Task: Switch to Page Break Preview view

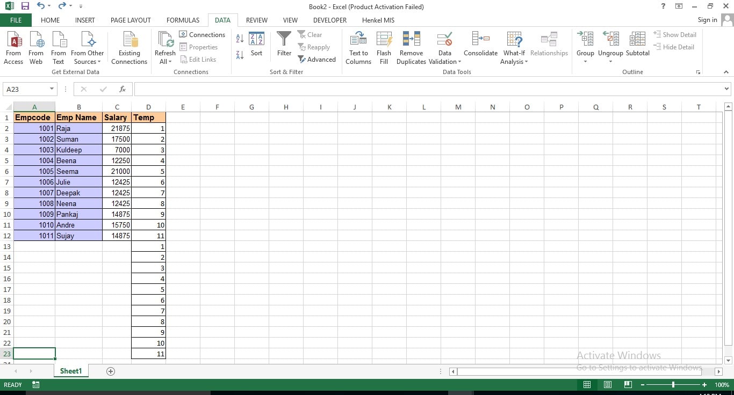Action: click(x=628, y=385)
